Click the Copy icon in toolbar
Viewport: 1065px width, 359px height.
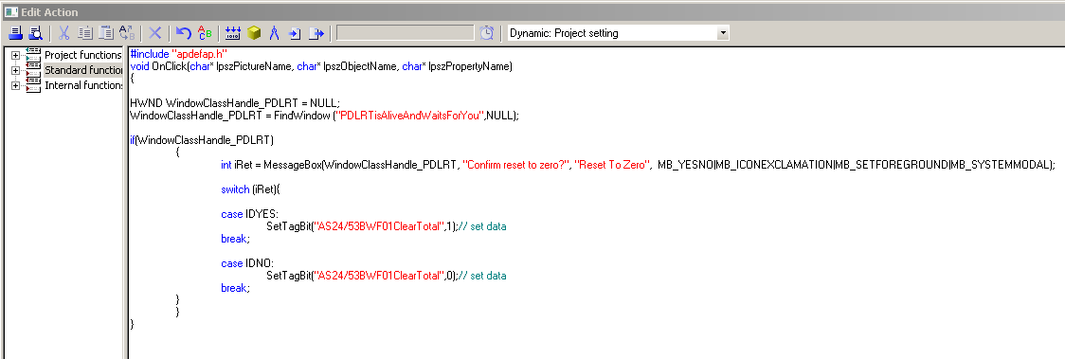(85, 33)
